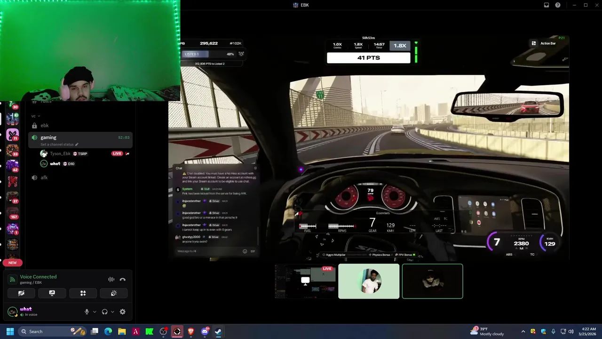Screen dimensions: 602x339
Task: Open the locked ebk voice channel
Action: point(80,125)
